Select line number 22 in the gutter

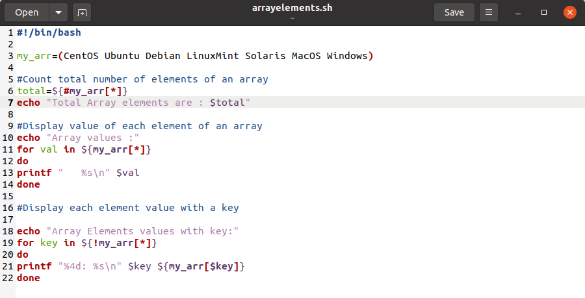[8, 278]
